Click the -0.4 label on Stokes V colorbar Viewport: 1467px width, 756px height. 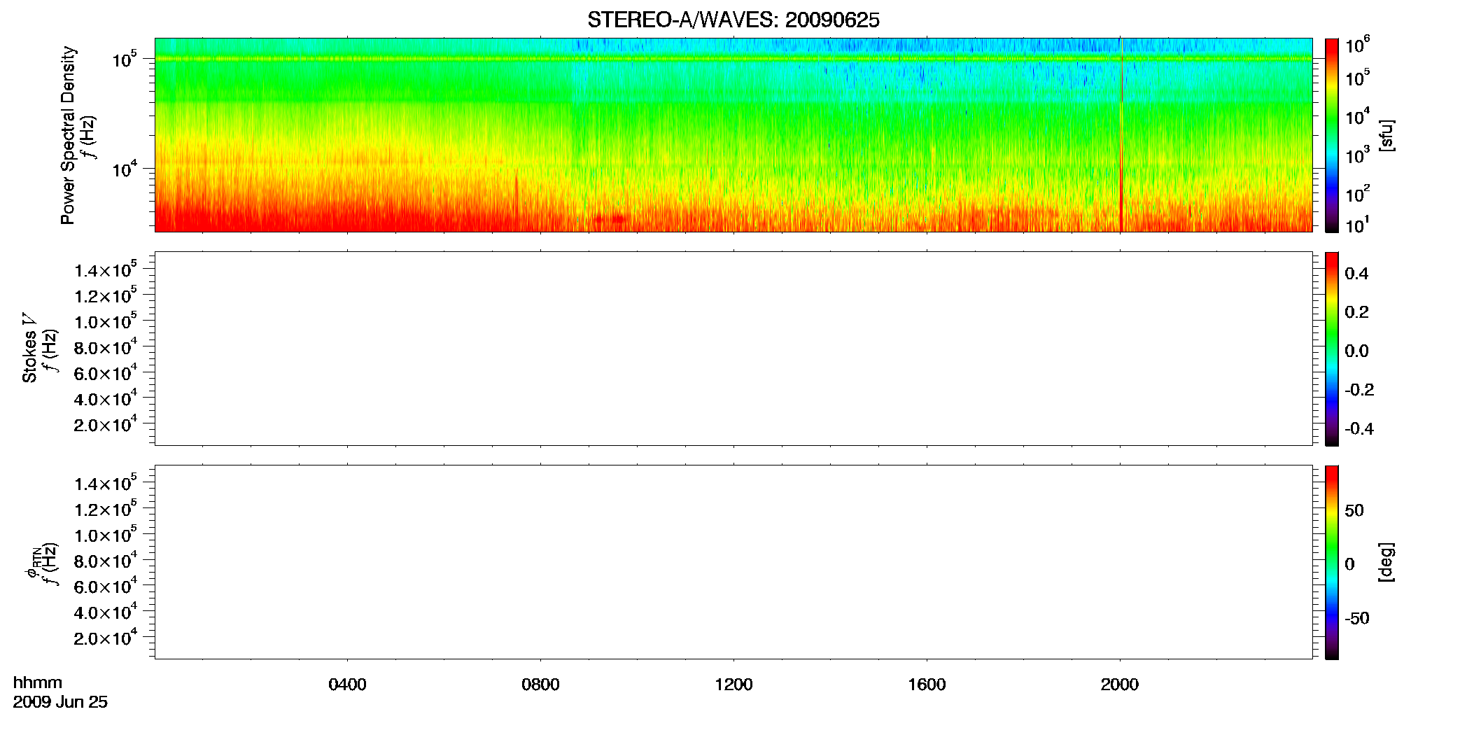click(x=1359, y=429)
